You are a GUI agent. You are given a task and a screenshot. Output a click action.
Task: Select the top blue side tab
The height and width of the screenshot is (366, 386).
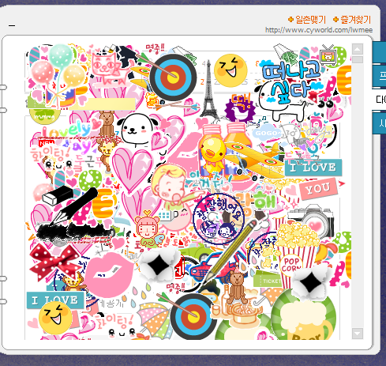(x=379, y=52)
